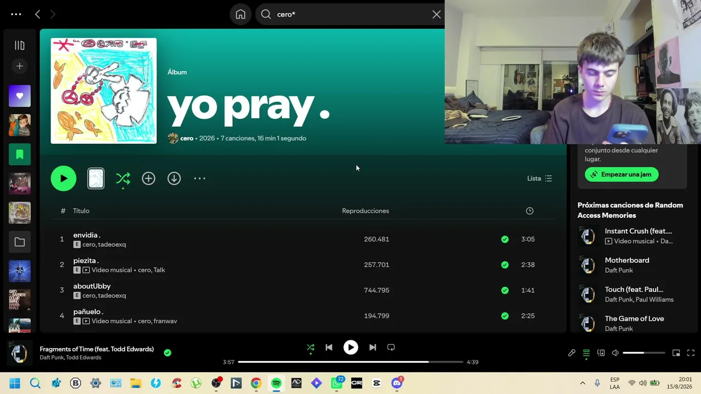Open the yo pray. album cover art
The height and width of the screenshot is (394, 701).
104,91
